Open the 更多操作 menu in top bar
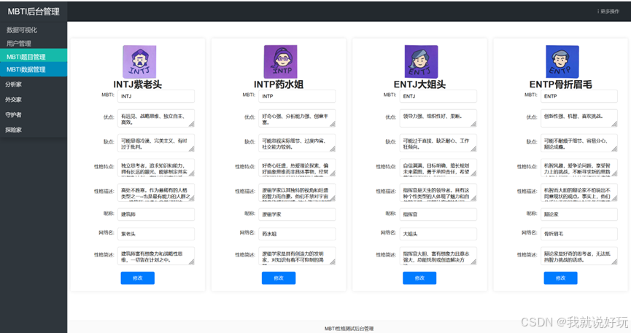The width and height of the screenshot is (631, 333). 610,11
